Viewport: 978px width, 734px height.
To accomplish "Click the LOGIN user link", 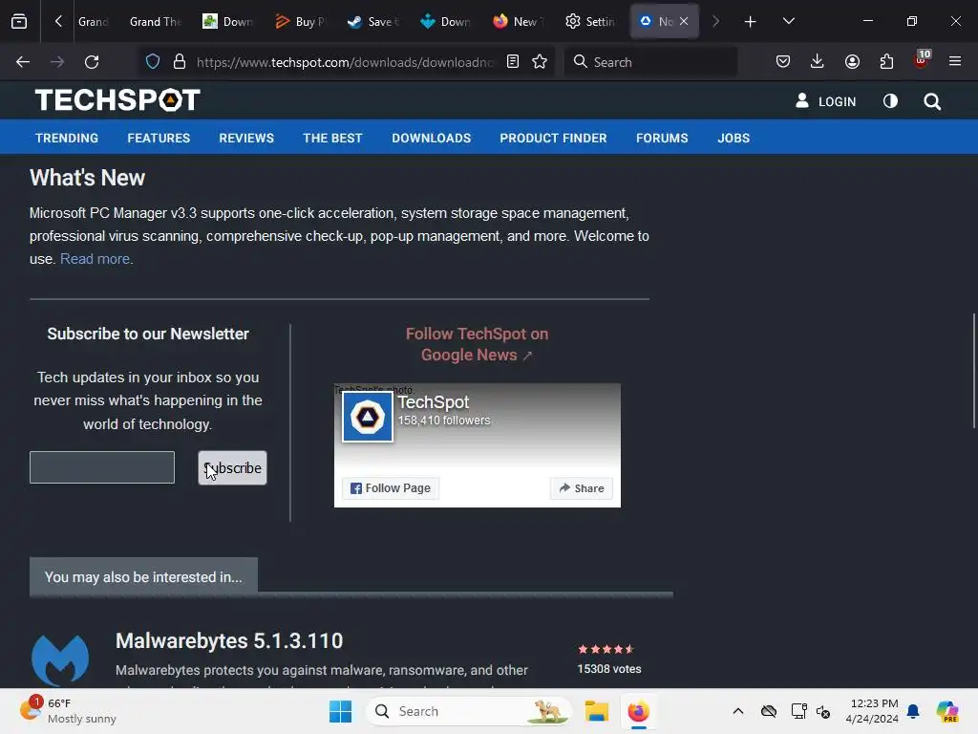I will point(826,101).
